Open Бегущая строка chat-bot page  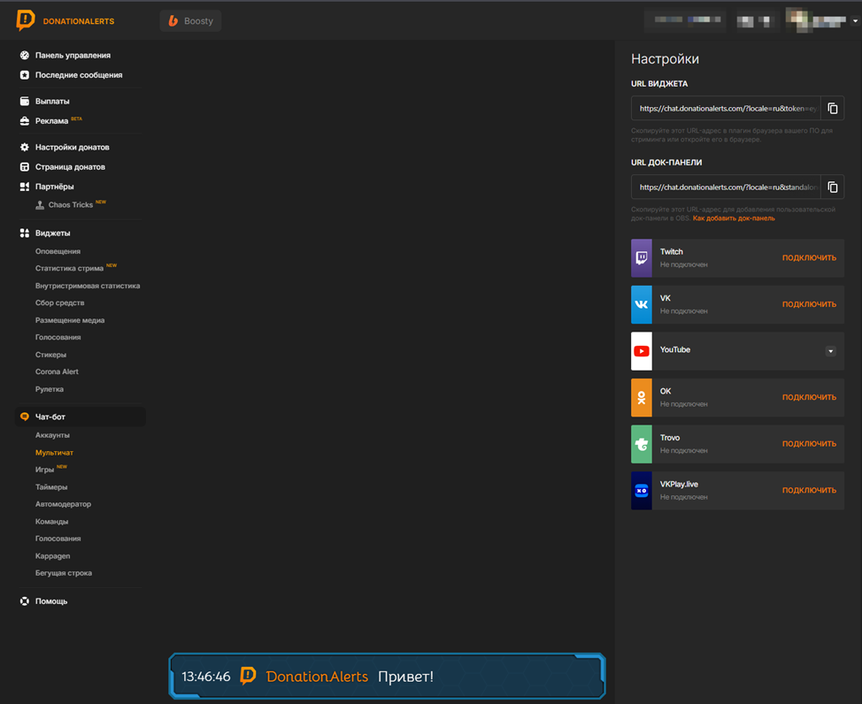[63, 573]
